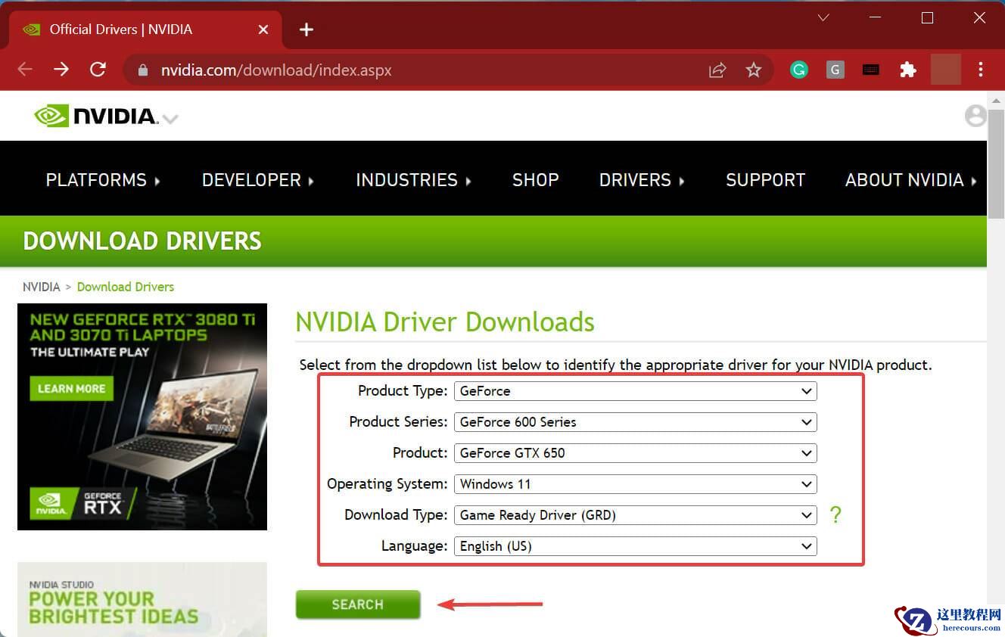
Task: Open the DRIVERS navigation menu
Action: pos(641,180)
